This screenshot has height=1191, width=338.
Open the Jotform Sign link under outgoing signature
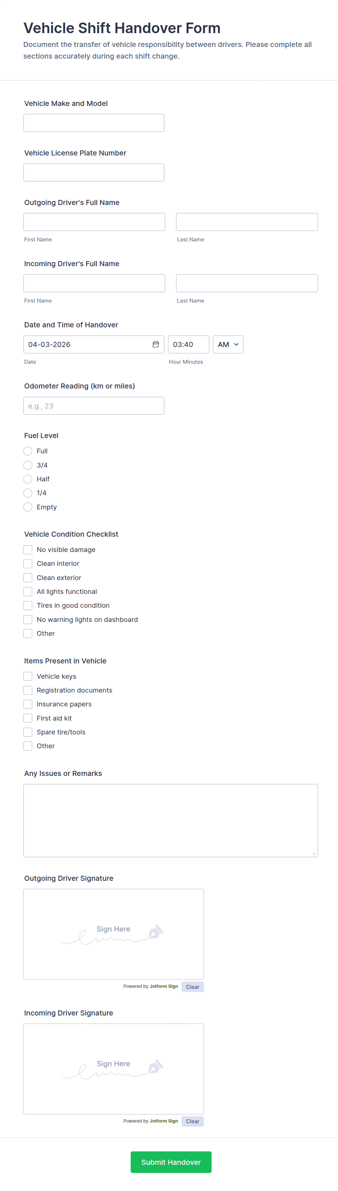[x=164, y=986]
